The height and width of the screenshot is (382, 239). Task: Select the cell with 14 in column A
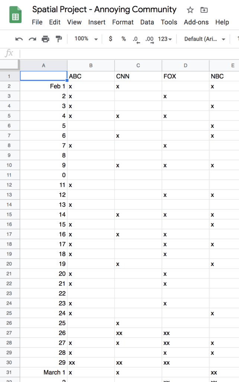[x=44, y=215]
